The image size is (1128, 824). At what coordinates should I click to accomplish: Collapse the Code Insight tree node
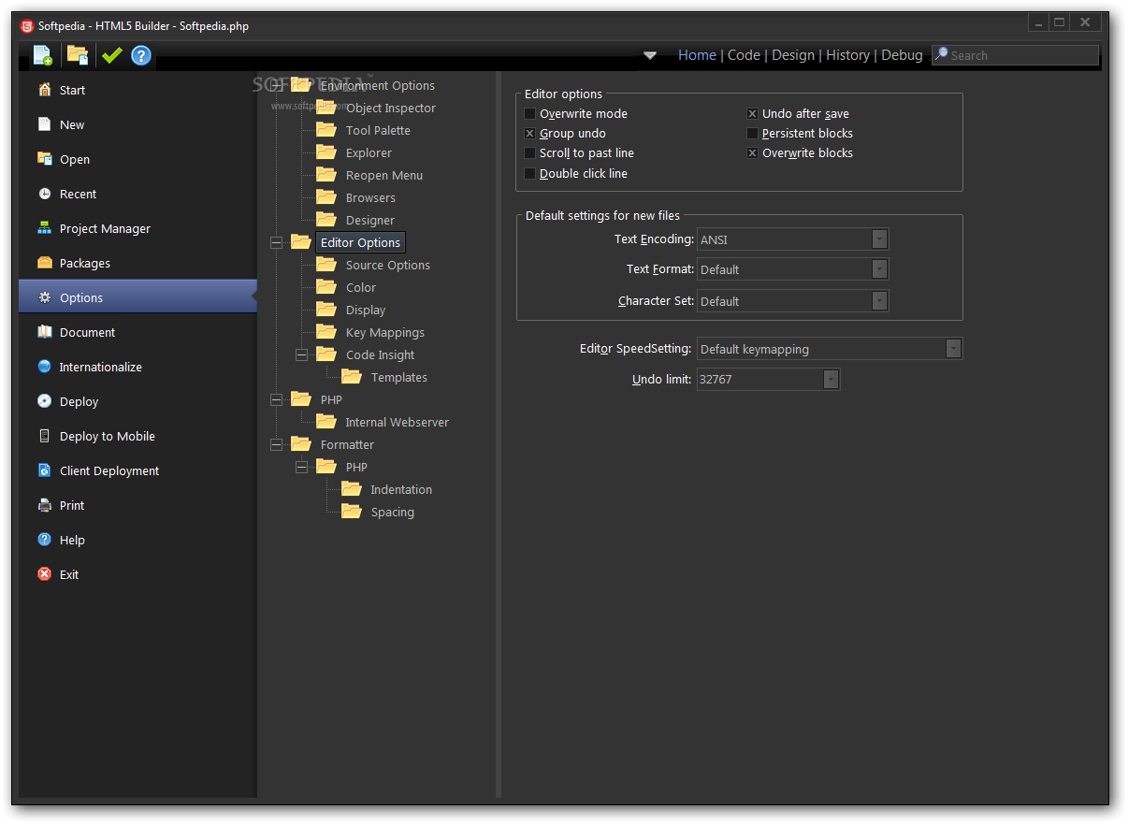301,354
